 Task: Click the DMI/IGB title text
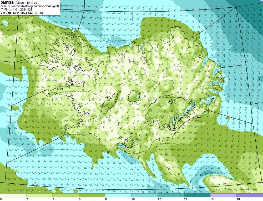7,3
